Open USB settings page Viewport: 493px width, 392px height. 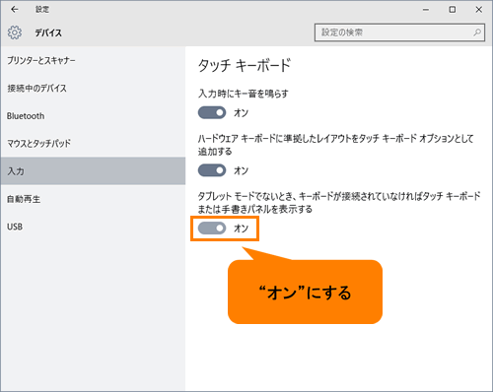tap(93, 227)
